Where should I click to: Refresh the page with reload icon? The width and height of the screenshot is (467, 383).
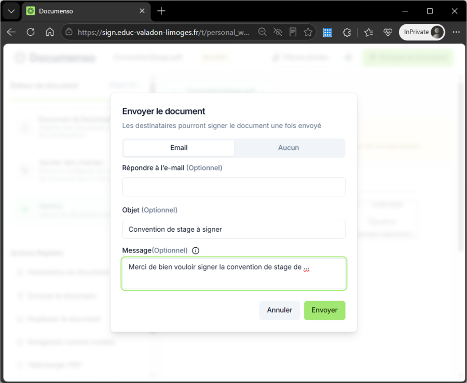point(31,32)
